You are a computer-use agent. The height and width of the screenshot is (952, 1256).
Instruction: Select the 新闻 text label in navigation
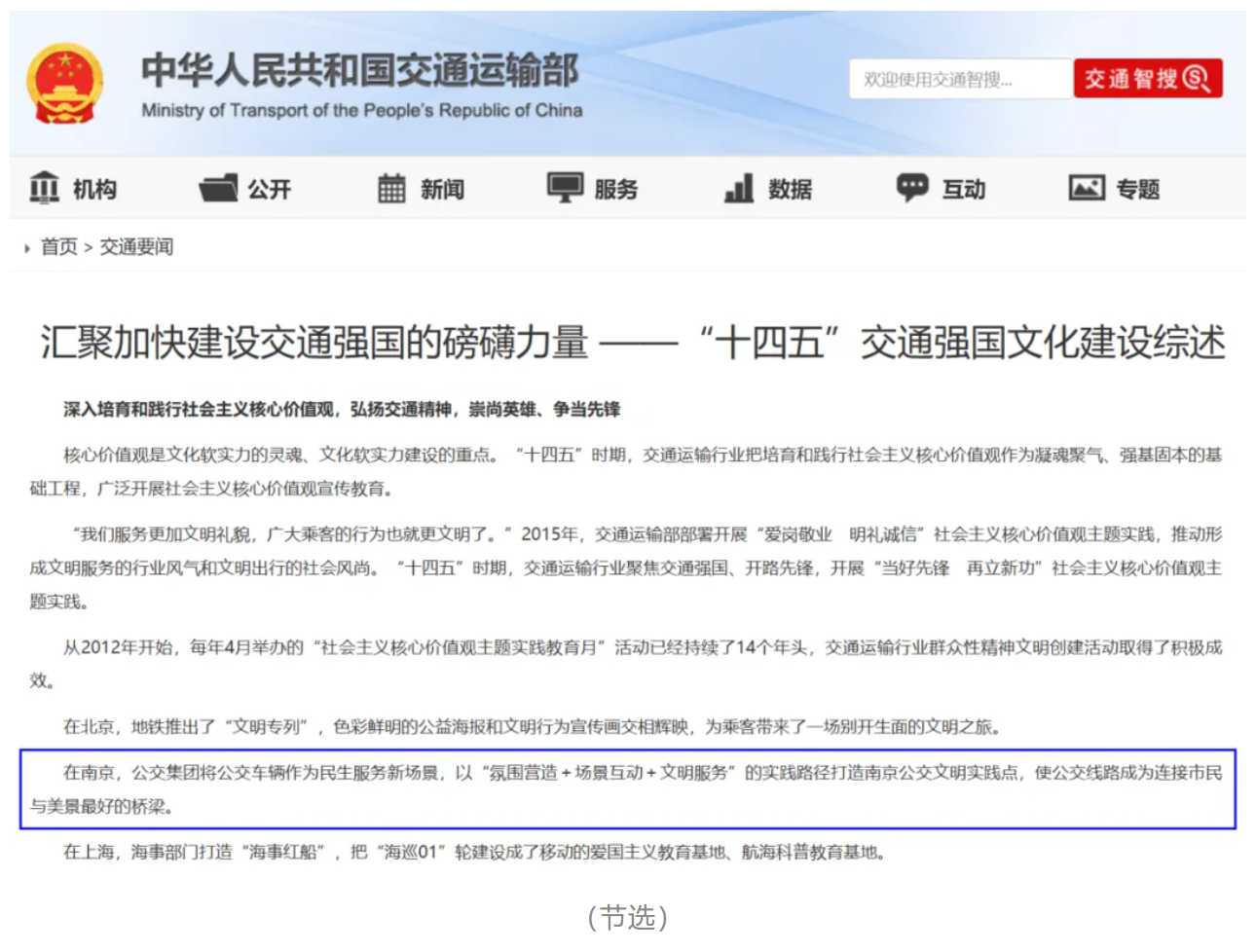[x=442, y=189]
